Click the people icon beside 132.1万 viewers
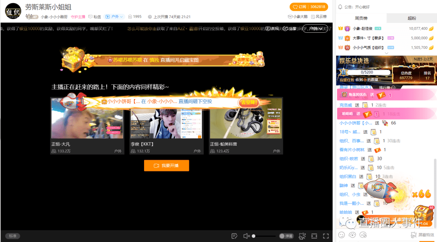 133,151
